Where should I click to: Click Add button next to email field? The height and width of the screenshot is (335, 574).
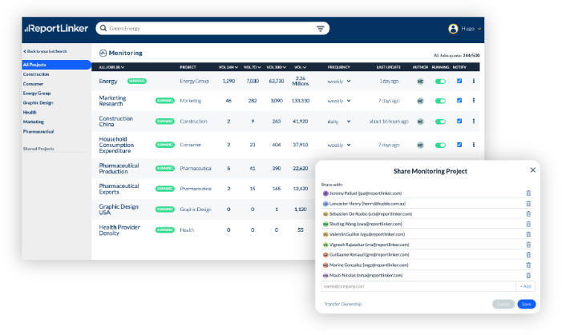pyautogui.click(x=525, y=286)
